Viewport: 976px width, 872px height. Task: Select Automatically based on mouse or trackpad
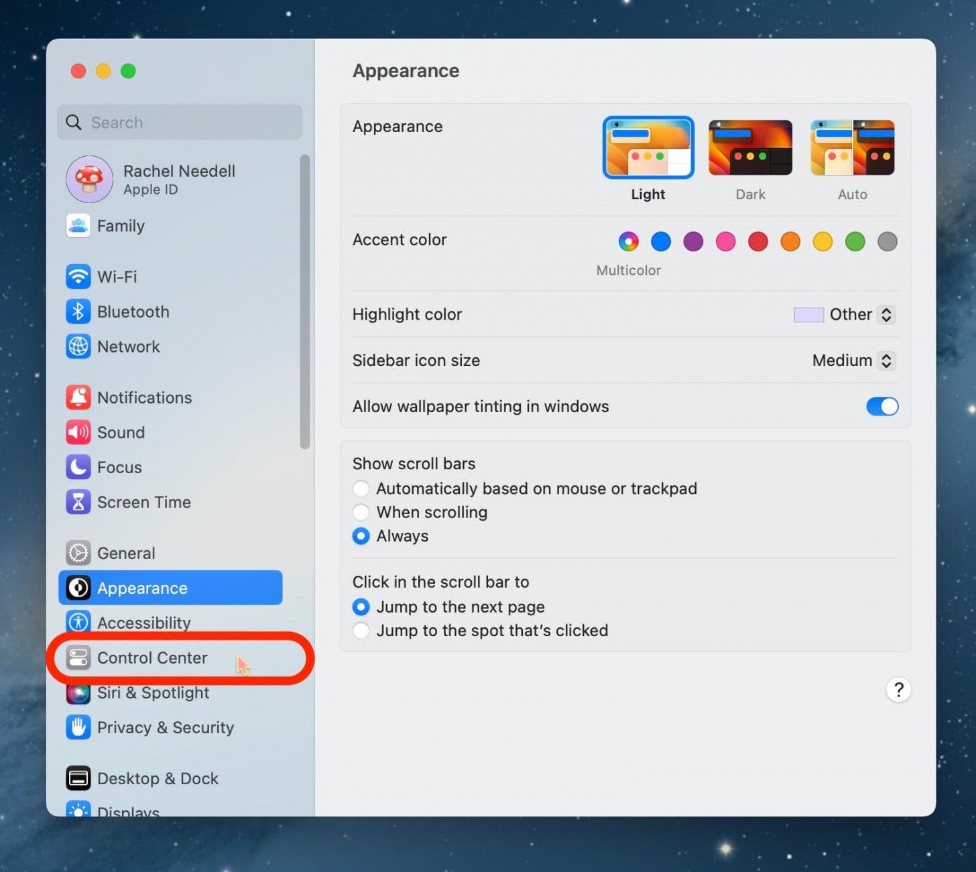coord(361,489)
